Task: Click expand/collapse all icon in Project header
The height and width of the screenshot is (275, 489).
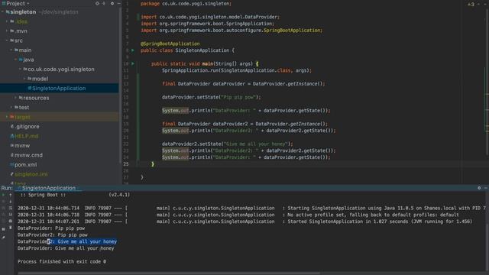Action: tap(104, 3)
